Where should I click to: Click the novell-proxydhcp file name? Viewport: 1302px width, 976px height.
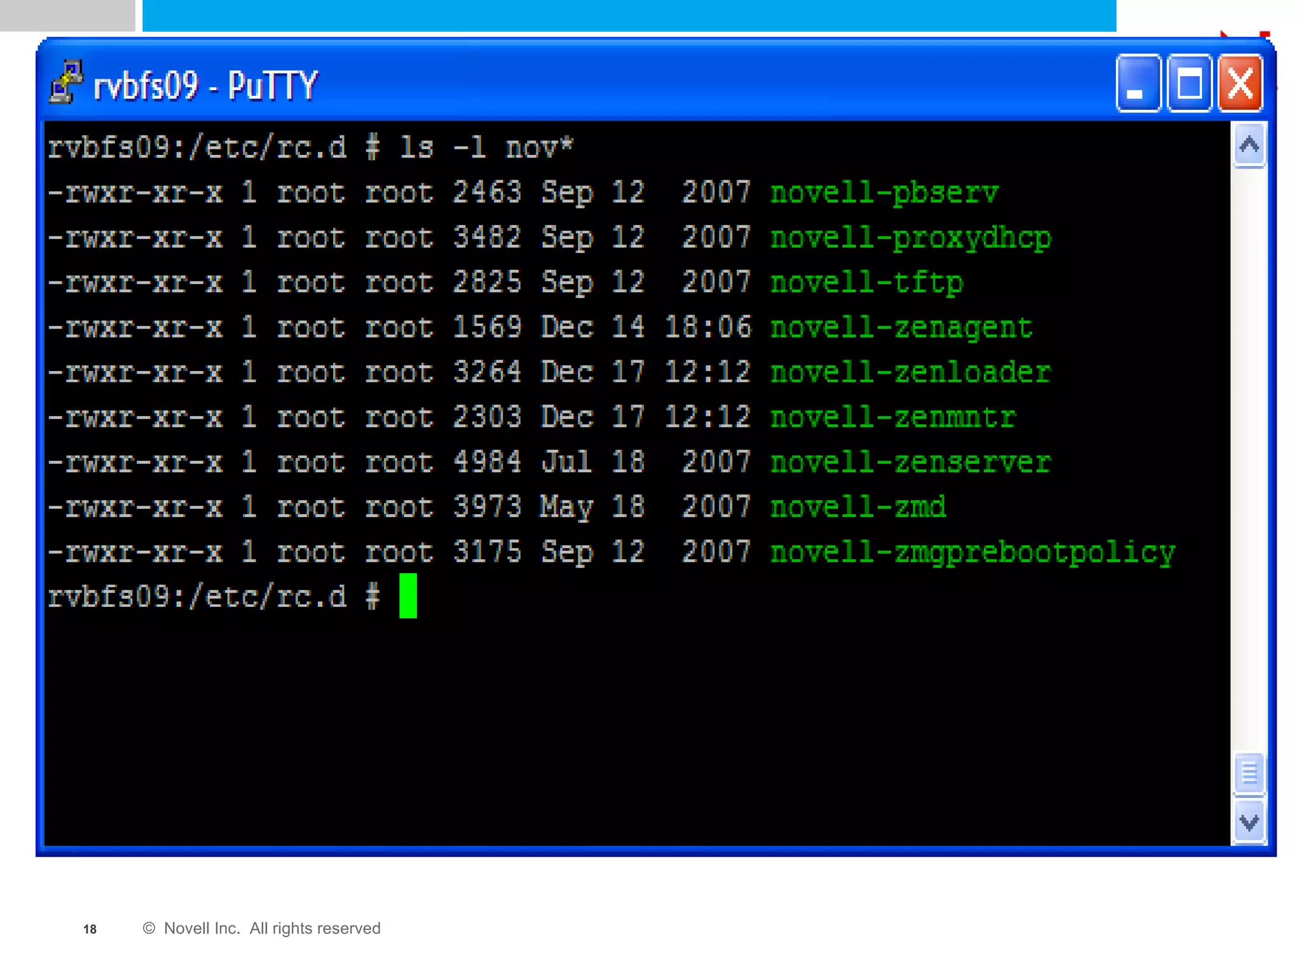point(911,238)
